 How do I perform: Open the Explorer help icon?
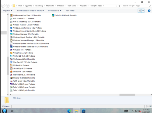tap(149, 11)
